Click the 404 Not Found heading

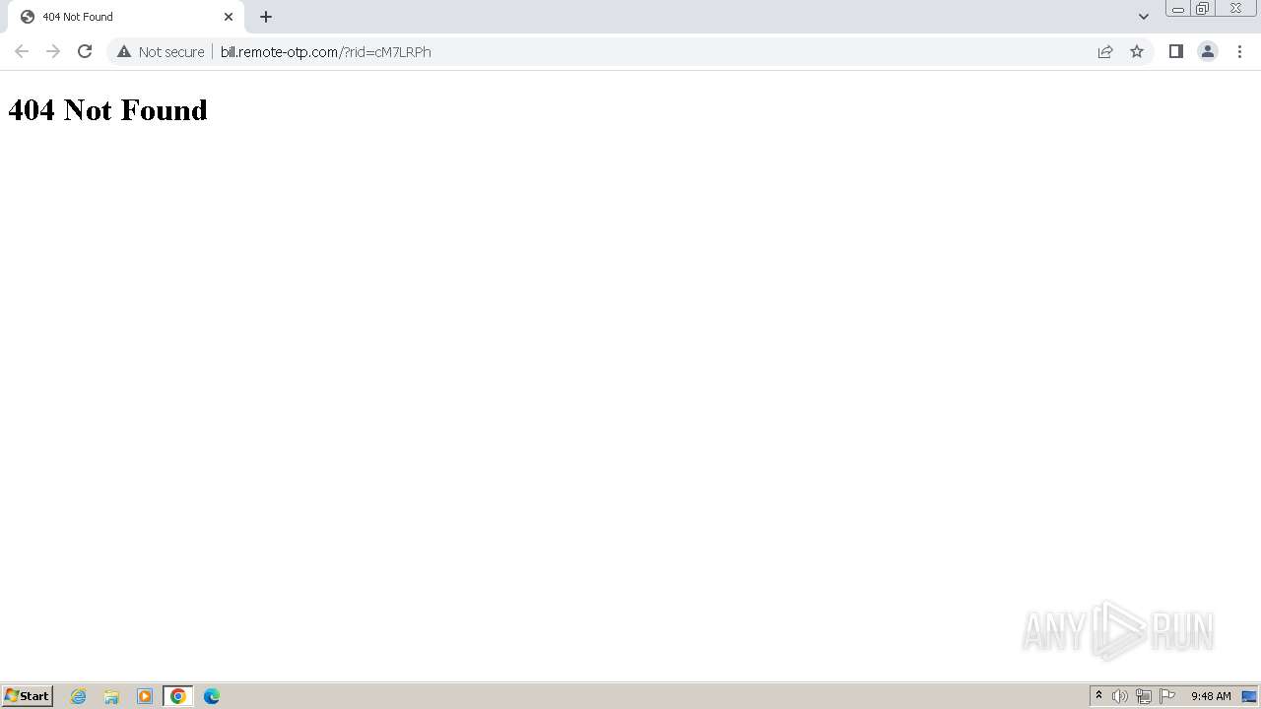[107, 109]
